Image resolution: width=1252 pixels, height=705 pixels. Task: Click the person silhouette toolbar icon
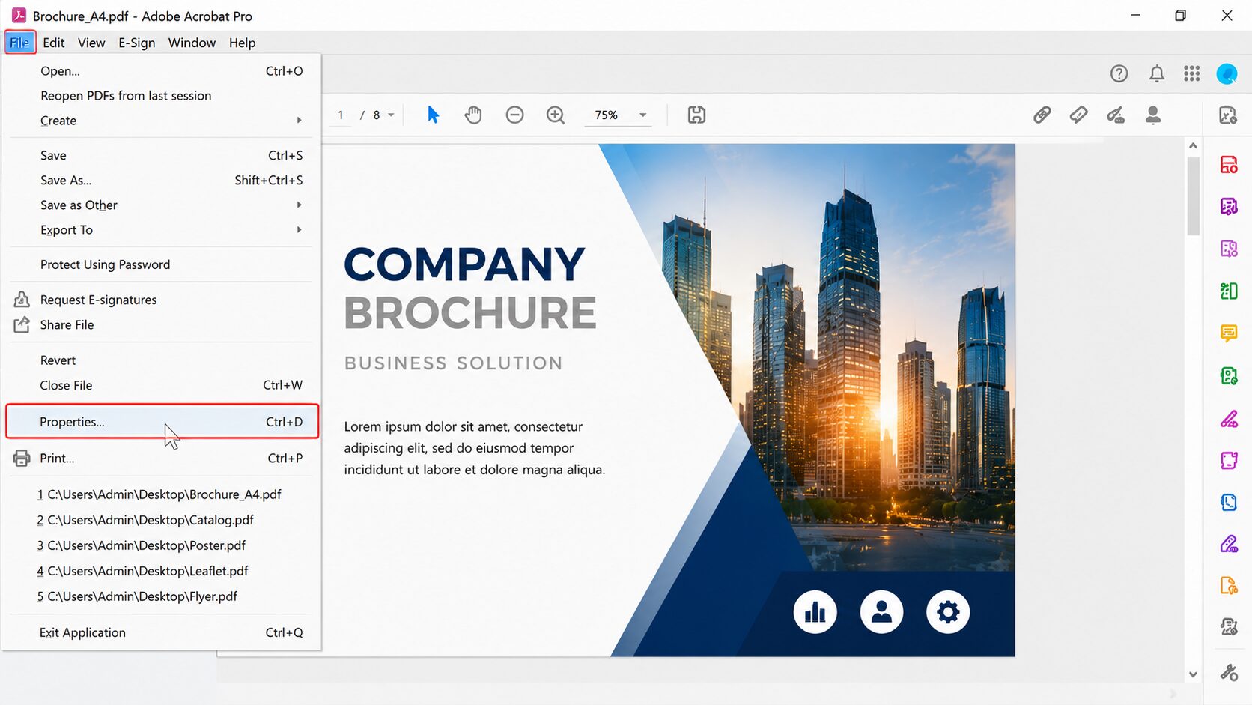[x=1153, y=115]
